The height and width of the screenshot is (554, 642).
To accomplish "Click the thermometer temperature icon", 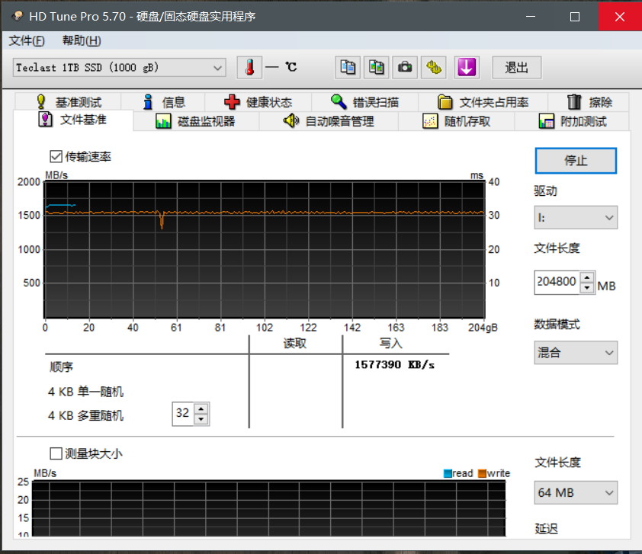I will pos(249,68).
